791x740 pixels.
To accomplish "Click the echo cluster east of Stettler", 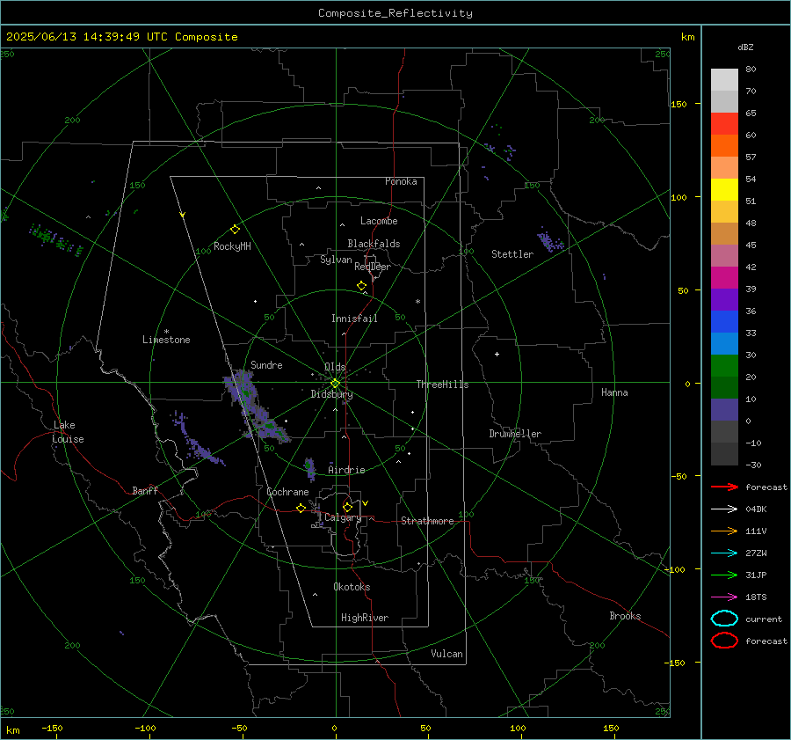I will pyautogui.click(x=549, y=239).
